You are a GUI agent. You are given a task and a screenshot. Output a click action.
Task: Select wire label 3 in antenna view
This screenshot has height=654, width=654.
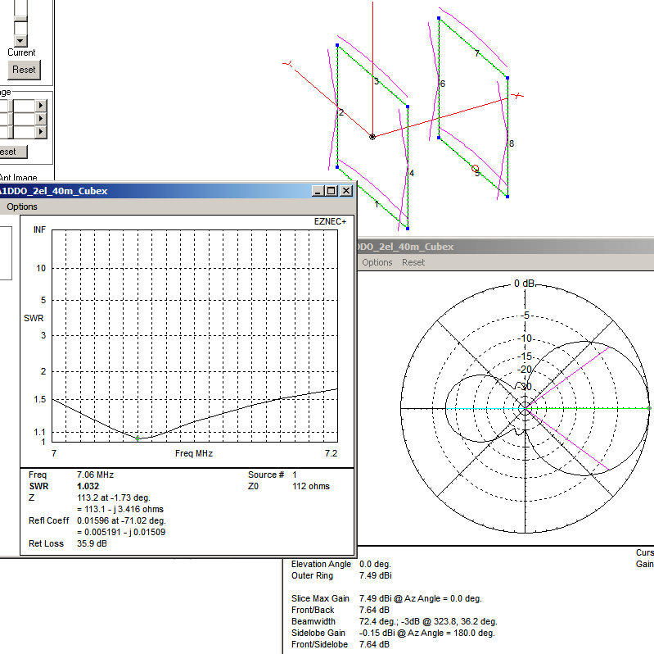coord(377,81)
